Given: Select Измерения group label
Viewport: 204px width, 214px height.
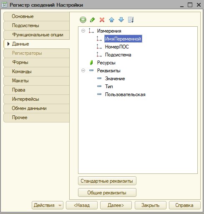Looking at the screenshot, I should (109, 31).
